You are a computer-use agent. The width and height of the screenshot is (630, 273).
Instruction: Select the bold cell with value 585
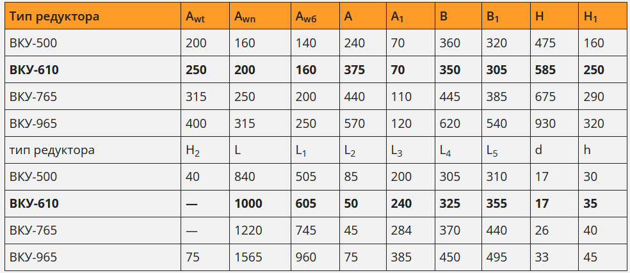pyautogui.click(x=546, y=70)
